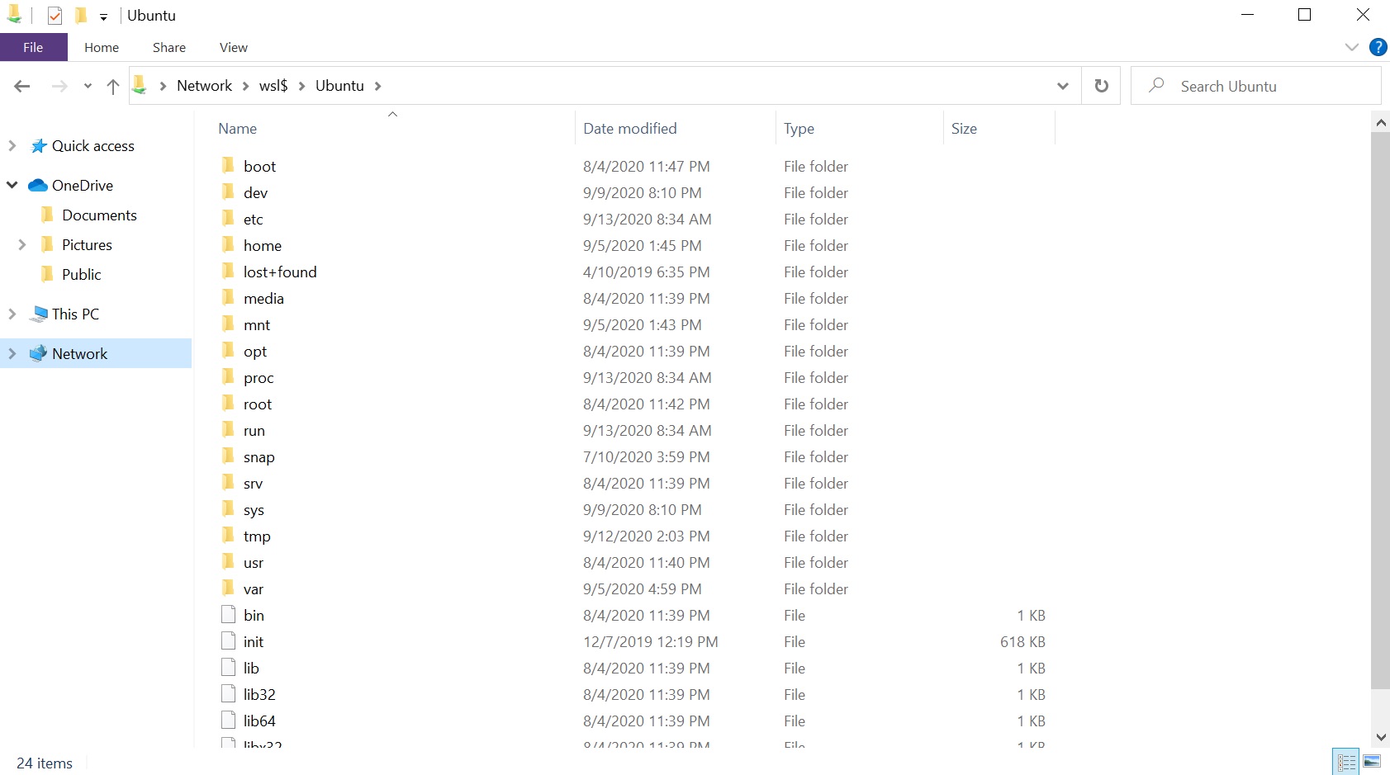This screenshot has height=775, width=1390.
Task: Switch to Details view in status bar
Action: pyautogui.click(x=1346, y=762)
